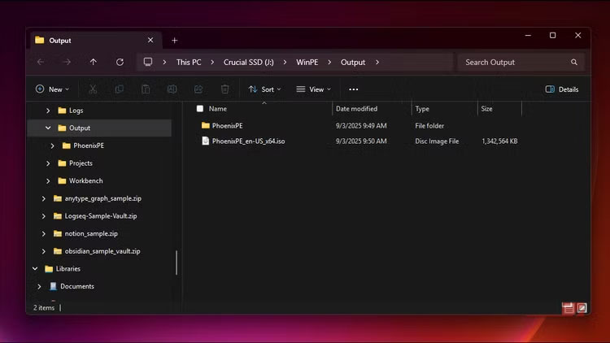Click the Cut scissors icon

tap(93, 89)
